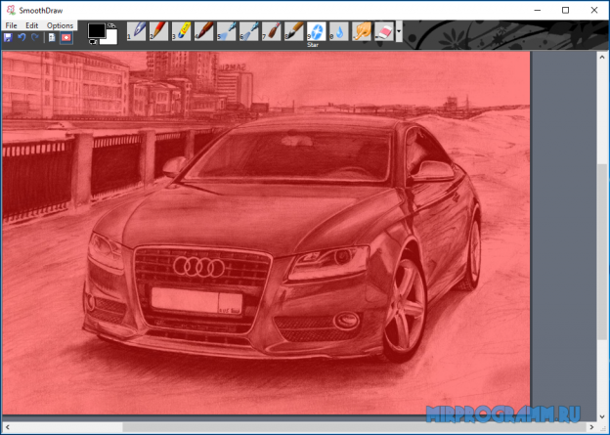Click the vertical scrollbar thumb
The image size is (610, 435).
click(x=602, y=252)
